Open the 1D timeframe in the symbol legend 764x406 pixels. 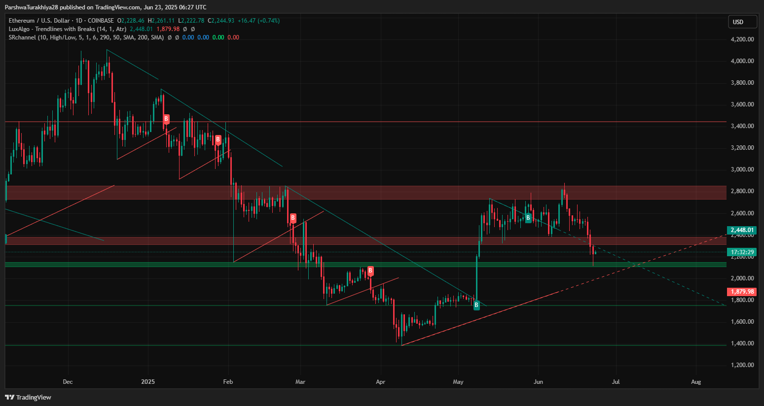(x=79, y=21)
